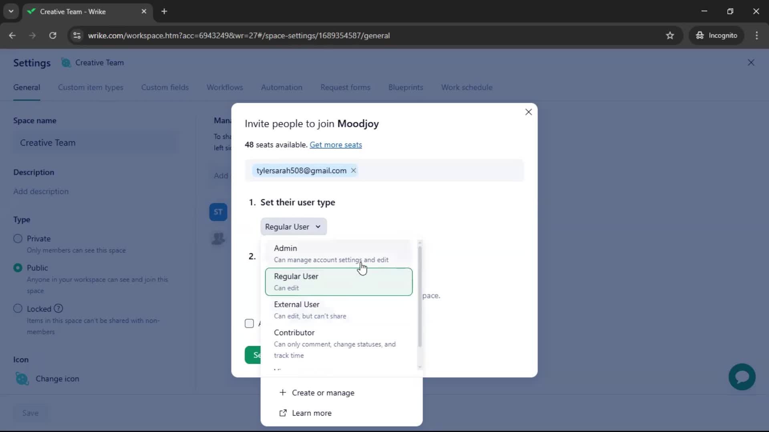Choose Contributor user type option
769x432 pixels.
click(339, 344)
